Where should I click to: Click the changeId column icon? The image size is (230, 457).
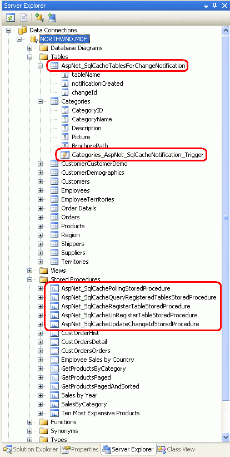pyautogui.click(x=65, y=93)
